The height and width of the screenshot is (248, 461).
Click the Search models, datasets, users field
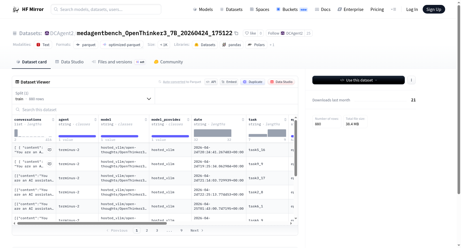(106, 9)
